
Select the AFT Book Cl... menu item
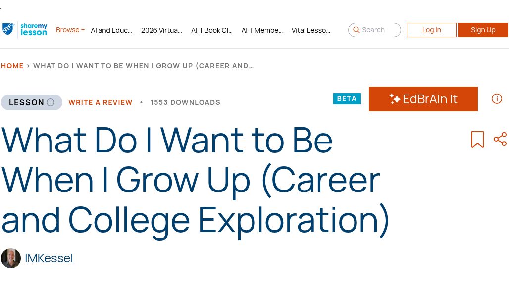(212, 30)
